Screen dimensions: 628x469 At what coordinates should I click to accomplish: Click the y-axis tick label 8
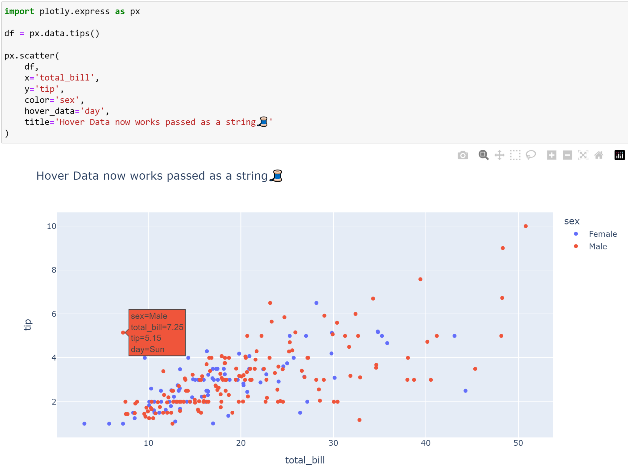pos(54,270)
